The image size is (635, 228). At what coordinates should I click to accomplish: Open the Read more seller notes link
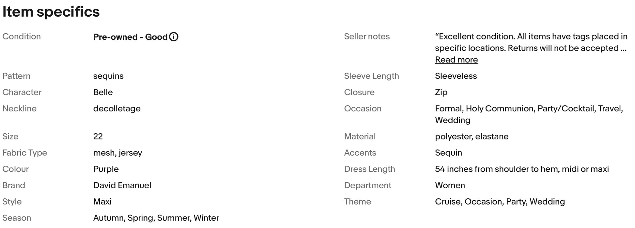click(456, 60)
